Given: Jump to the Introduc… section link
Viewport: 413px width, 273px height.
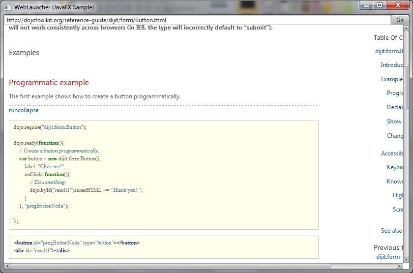Looking at the screenshot, I should pyautogui.click(x=392, y=65).
